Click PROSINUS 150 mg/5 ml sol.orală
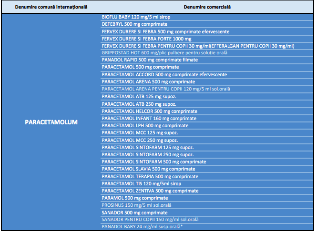Viewport: 316px width, 232px height. click(207, 205)
